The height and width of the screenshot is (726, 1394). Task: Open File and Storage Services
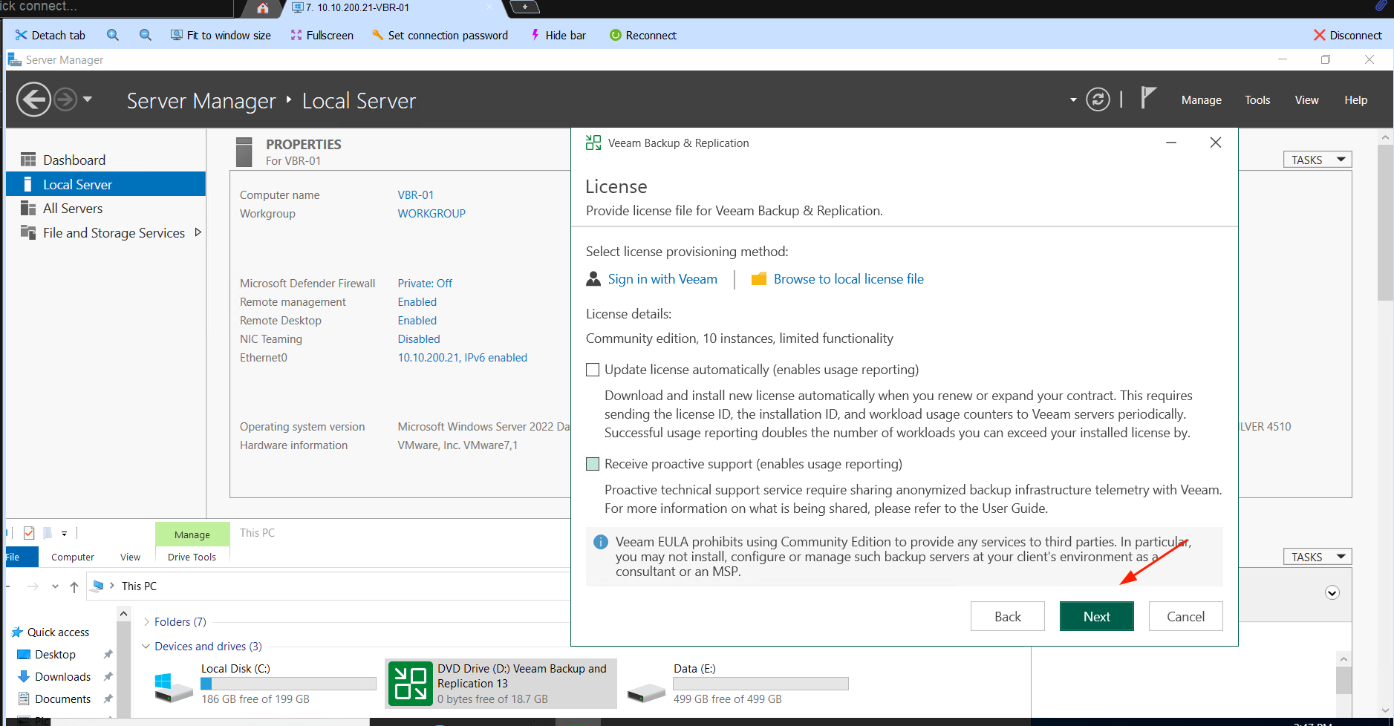[114, 233]
